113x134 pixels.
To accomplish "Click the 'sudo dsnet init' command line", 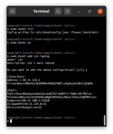I will [x=20, y=29].
